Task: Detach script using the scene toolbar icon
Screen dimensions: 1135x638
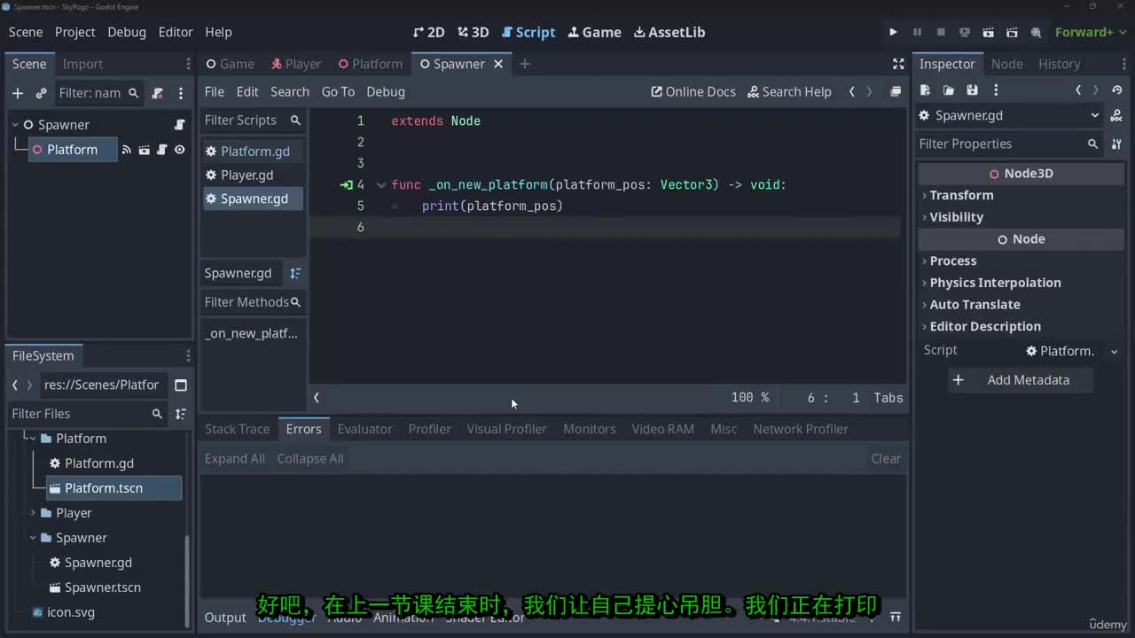Action: 158,93
